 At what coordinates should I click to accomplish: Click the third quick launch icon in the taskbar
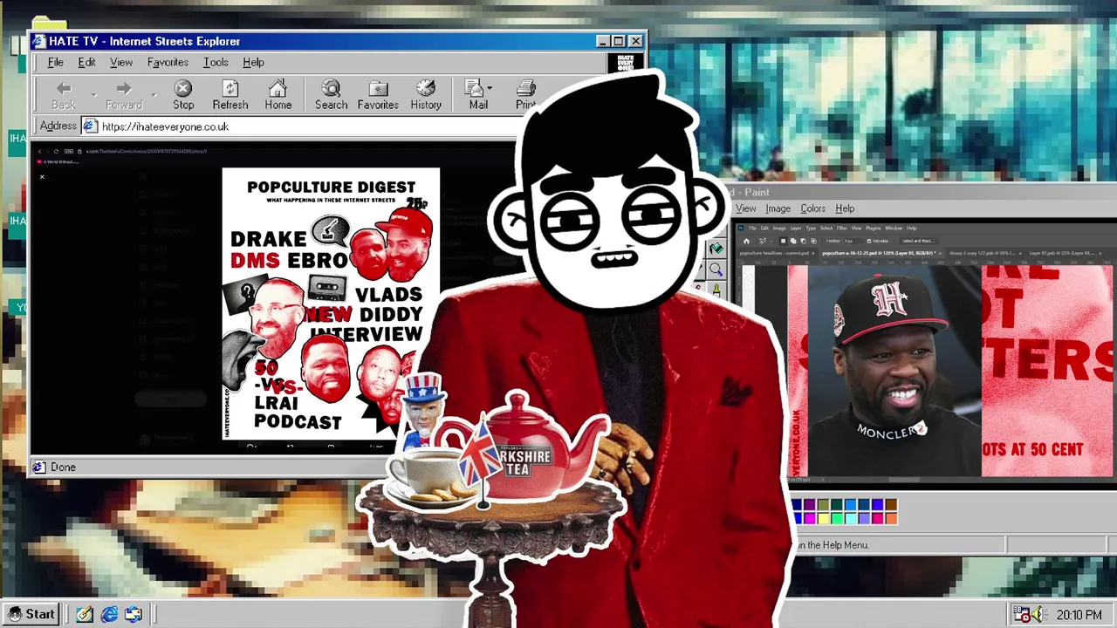coord(134,615)
